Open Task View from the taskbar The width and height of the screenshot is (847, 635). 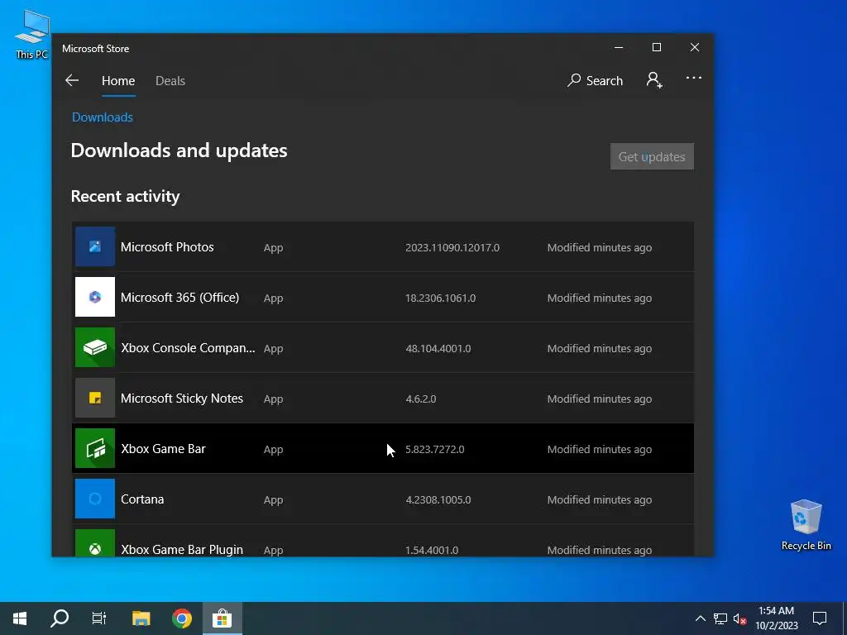tap(99, 618)
